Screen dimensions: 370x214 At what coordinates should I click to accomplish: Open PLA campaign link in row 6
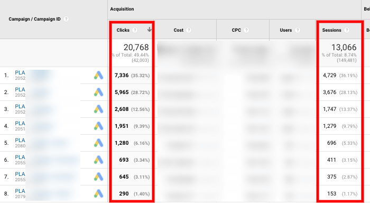[20, 157]
